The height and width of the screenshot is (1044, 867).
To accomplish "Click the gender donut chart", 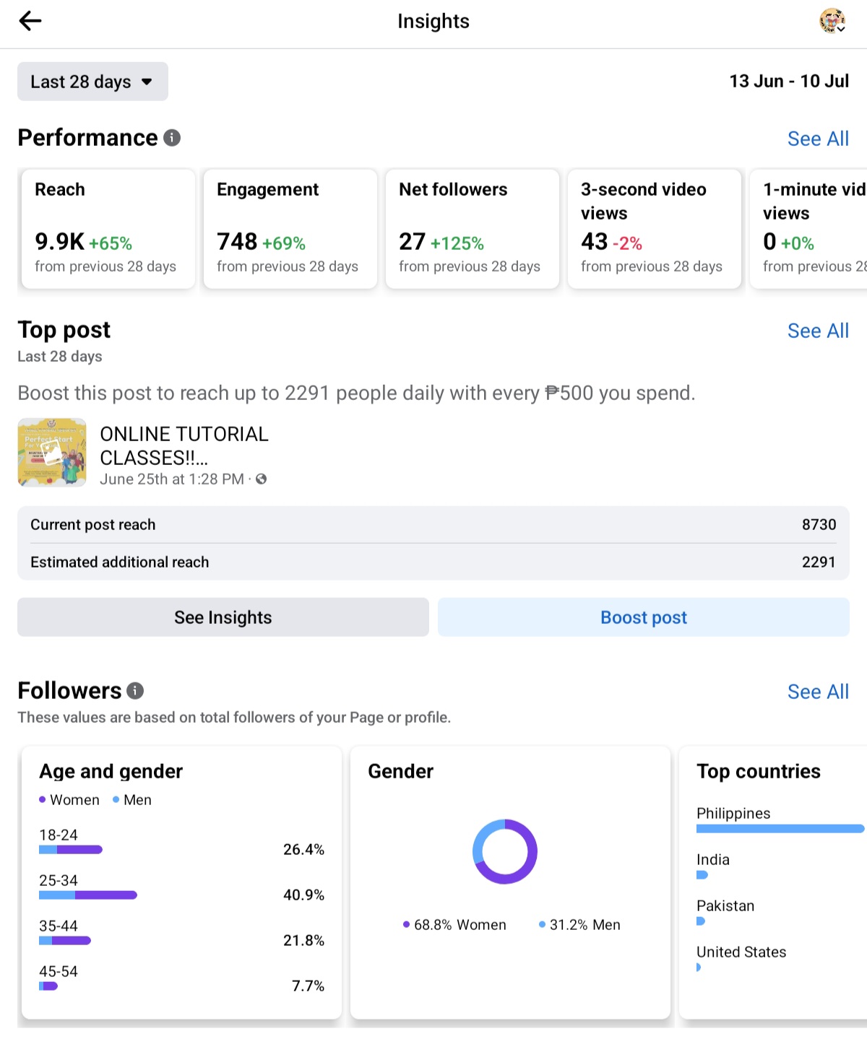I will point(505,851).
